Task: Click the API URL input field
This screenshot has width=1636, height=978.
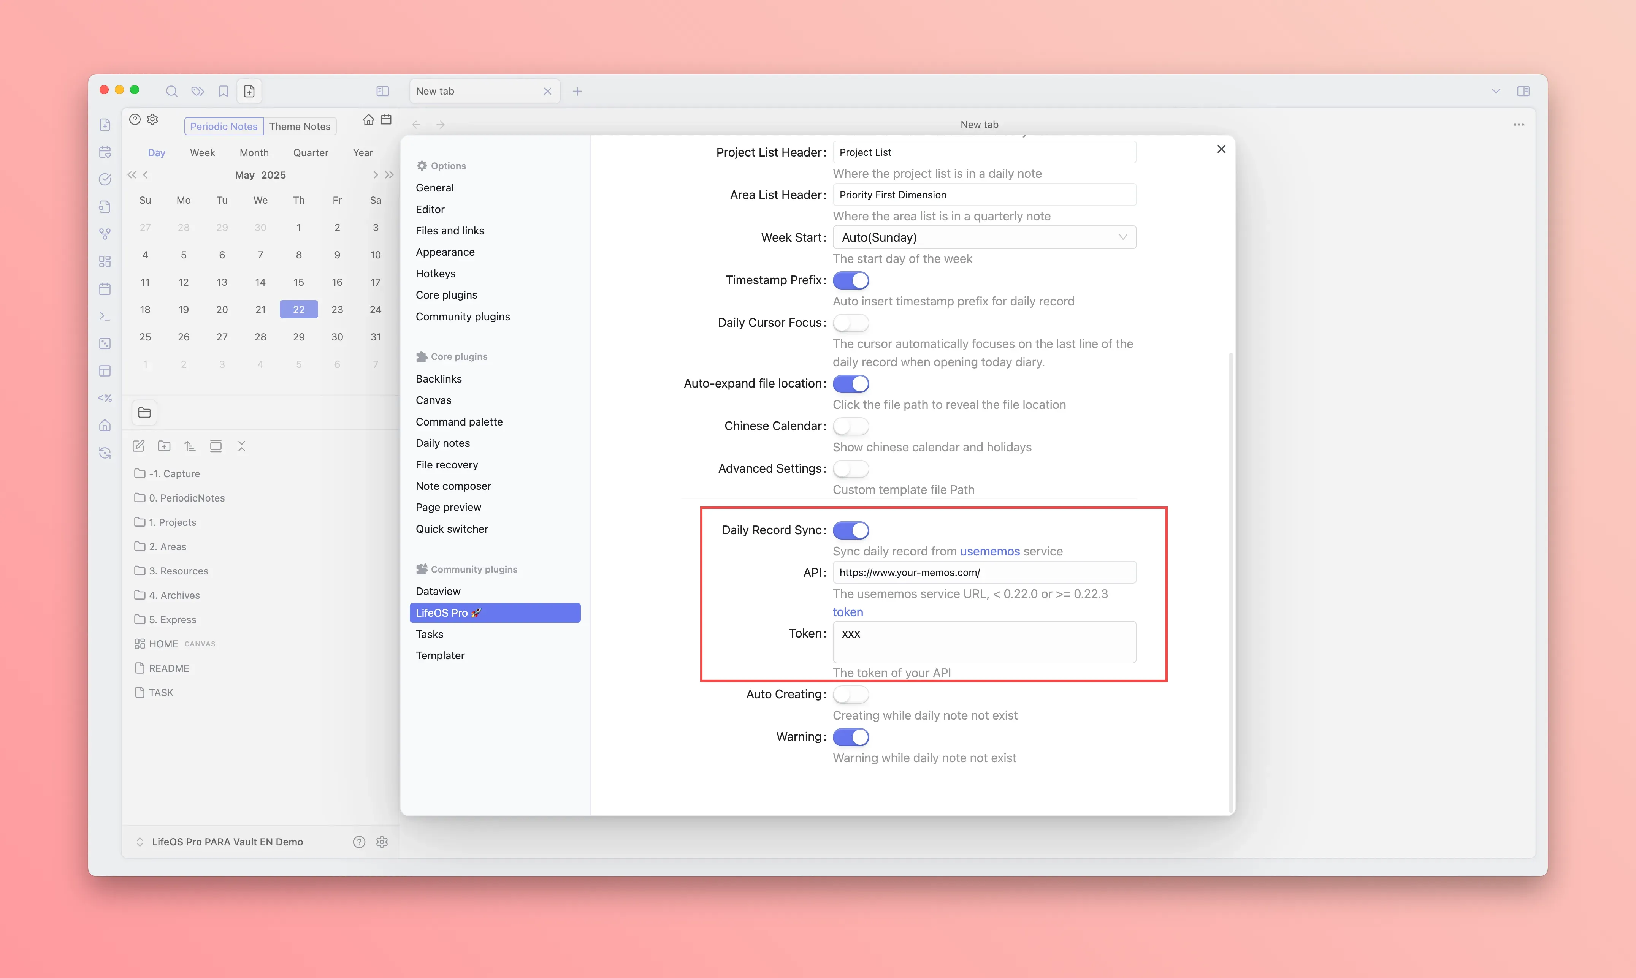Action: [x=983, y=573]
